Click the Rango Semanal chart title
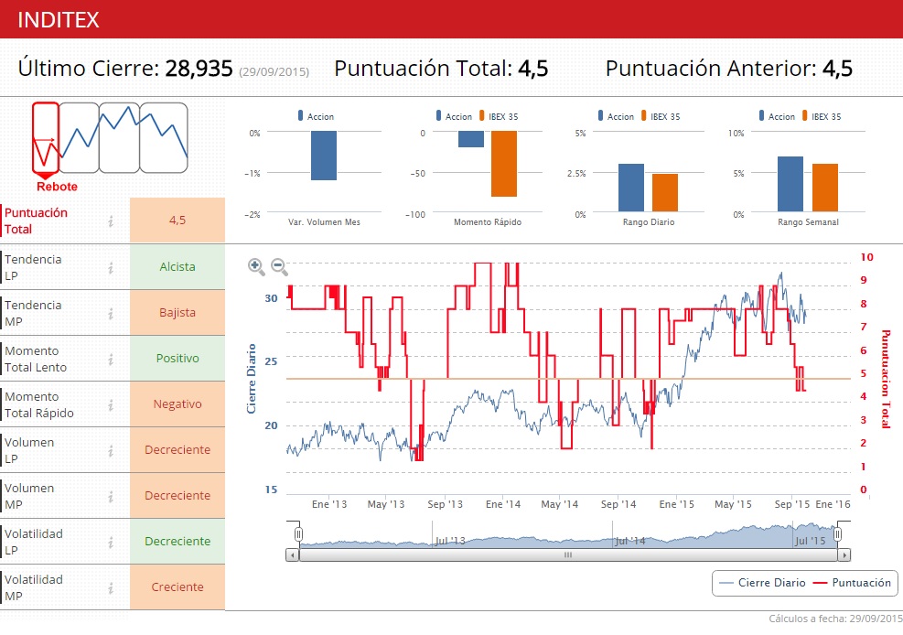 [808, 222]
